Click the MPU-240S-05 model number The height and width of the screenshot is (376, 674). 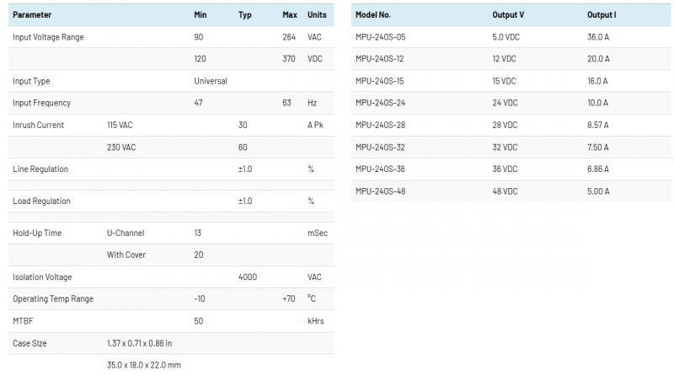(380, 37)
